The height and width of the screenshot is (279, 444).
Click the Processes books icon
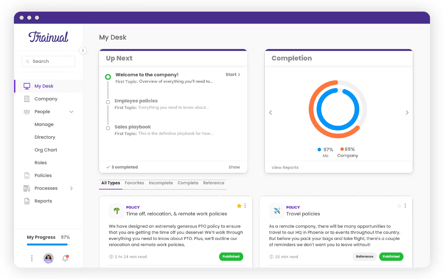(27, 188)
